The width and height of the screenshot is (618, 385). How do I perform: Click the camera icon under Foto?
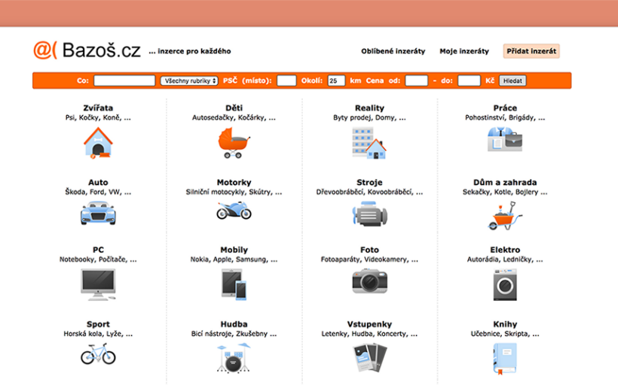[369, 281]
